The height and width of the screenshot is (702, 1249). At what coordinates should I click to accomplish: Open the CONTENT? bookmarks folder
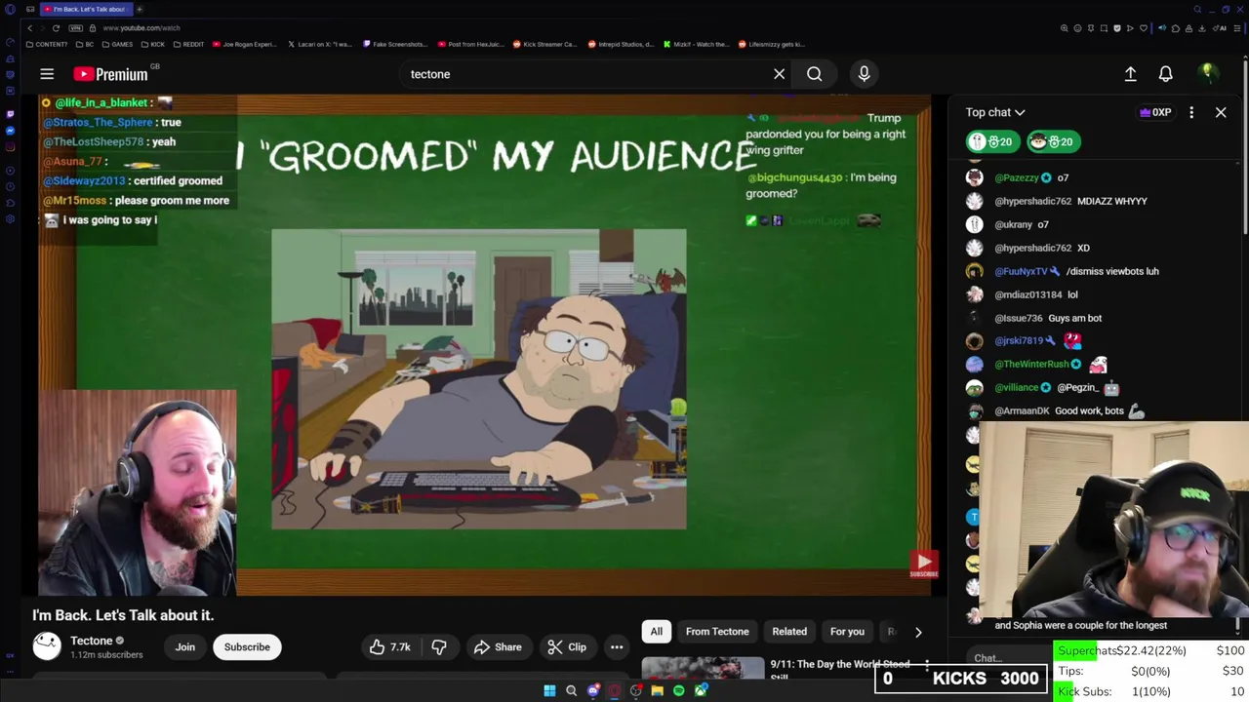pyautogui.click(x=48, y=44)
